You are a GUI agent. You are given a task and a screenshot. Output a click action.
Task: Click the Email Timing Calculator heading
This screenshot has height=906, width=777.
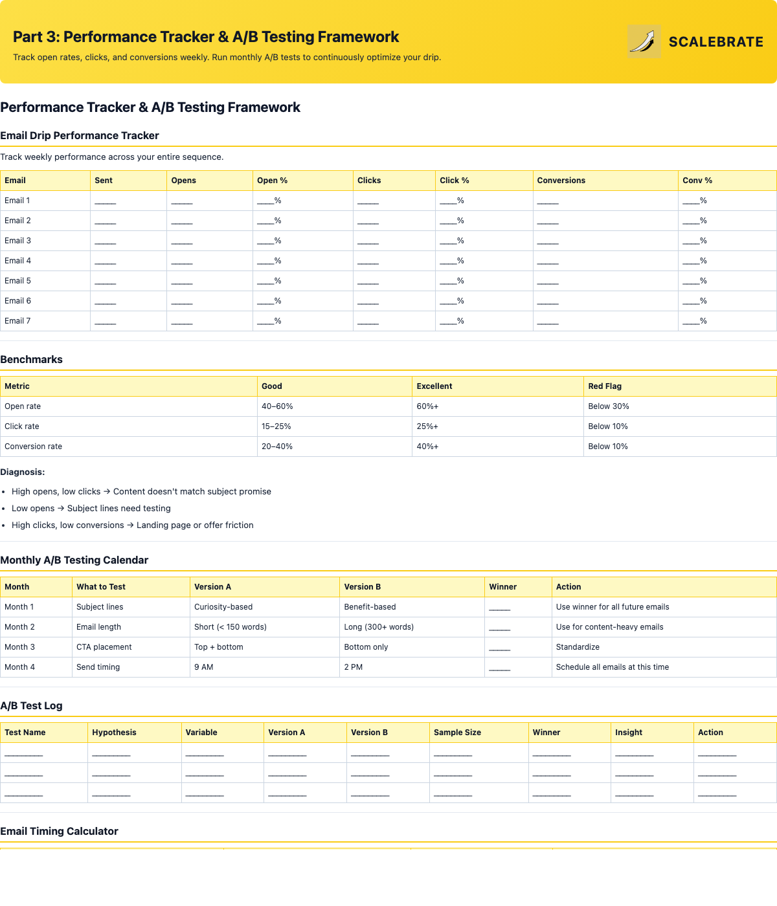pos(59,831)
